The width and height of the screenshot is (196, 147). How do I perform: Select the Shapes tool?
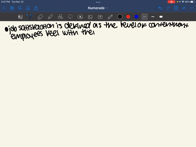tap(60, 17)
